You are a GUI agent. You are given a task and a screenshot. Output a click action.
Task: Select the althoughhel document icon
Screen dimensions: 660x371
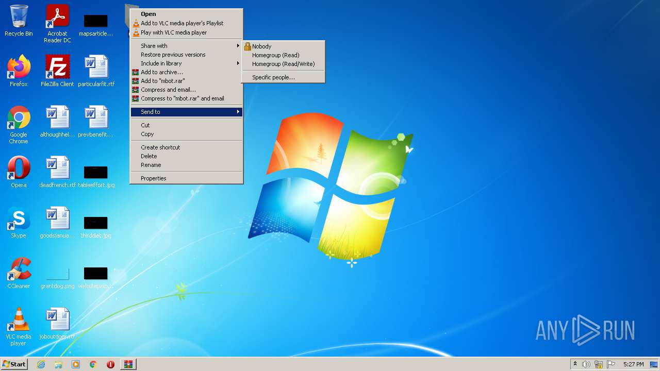57,122
